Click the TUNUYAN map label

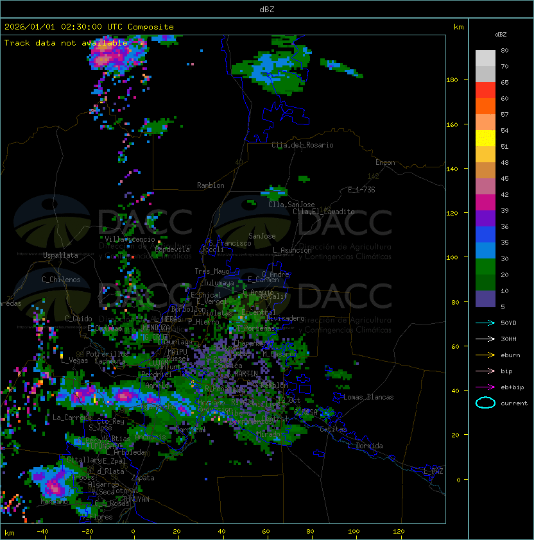[x=136, y=500]
